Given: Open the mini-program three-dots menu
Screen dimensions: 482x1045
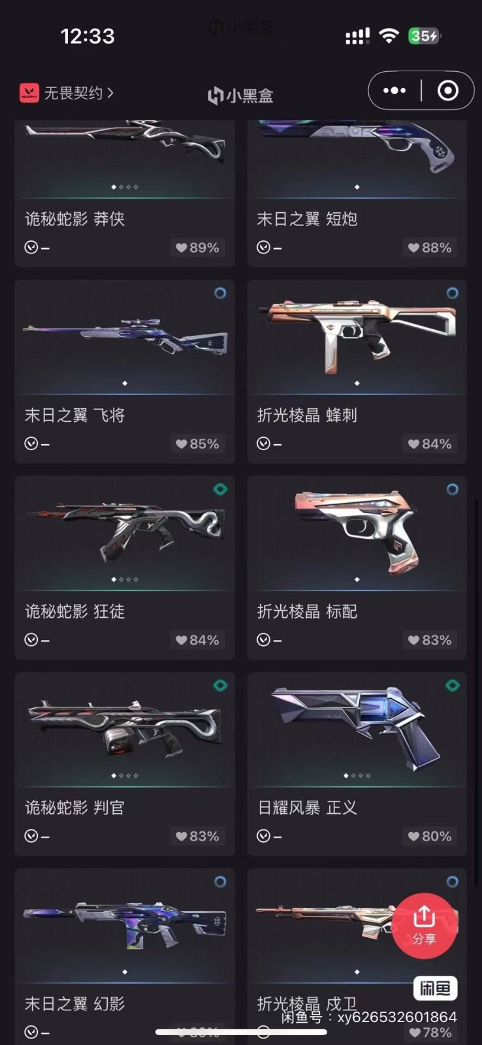Looking at the screenshot, I should (x=394, y=90).
